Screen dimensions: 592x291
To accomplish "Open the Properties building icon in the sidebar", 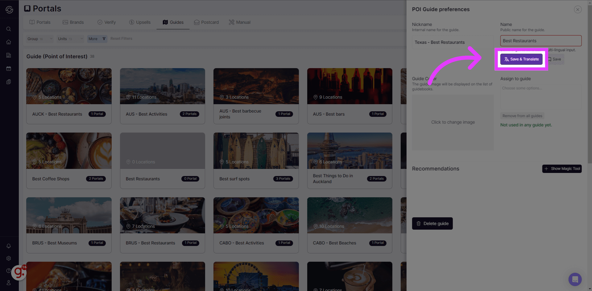I will (8, 55).
